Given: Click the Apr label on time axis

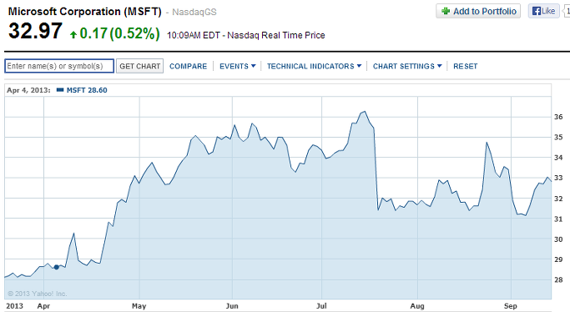Looking at the screenshot, I should (x=43, y=306).
